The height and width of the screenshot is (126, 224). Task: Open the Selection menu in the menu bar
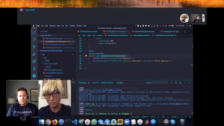pos(52,26)
